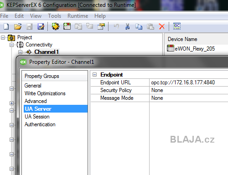This screenshot has height=175, width=228.
Task: Add a new channel via the gear icon
Action: [56, 26]
